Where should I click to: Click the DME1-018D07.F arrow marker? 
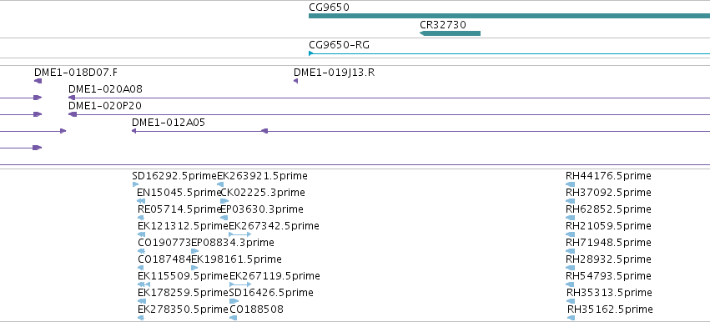click(x=38, y=81)
